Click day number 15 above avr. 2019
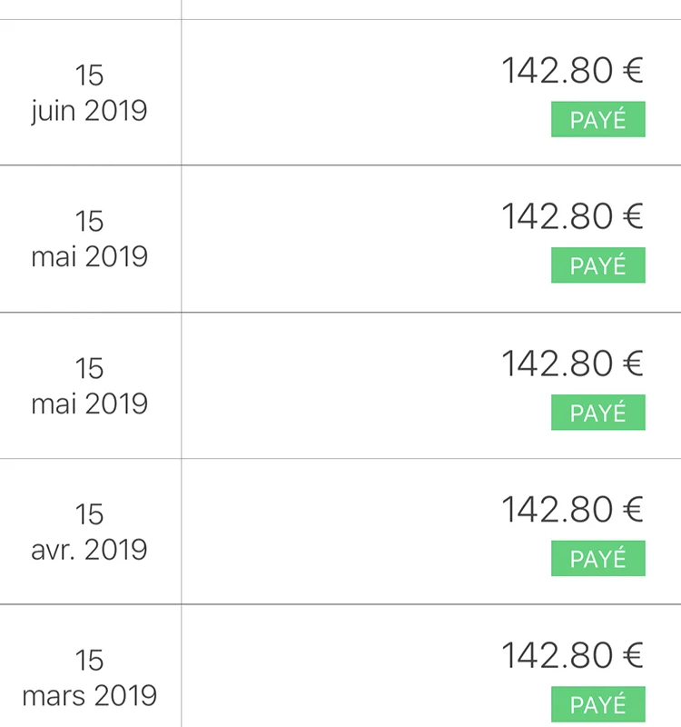 [x=89, y=514]
